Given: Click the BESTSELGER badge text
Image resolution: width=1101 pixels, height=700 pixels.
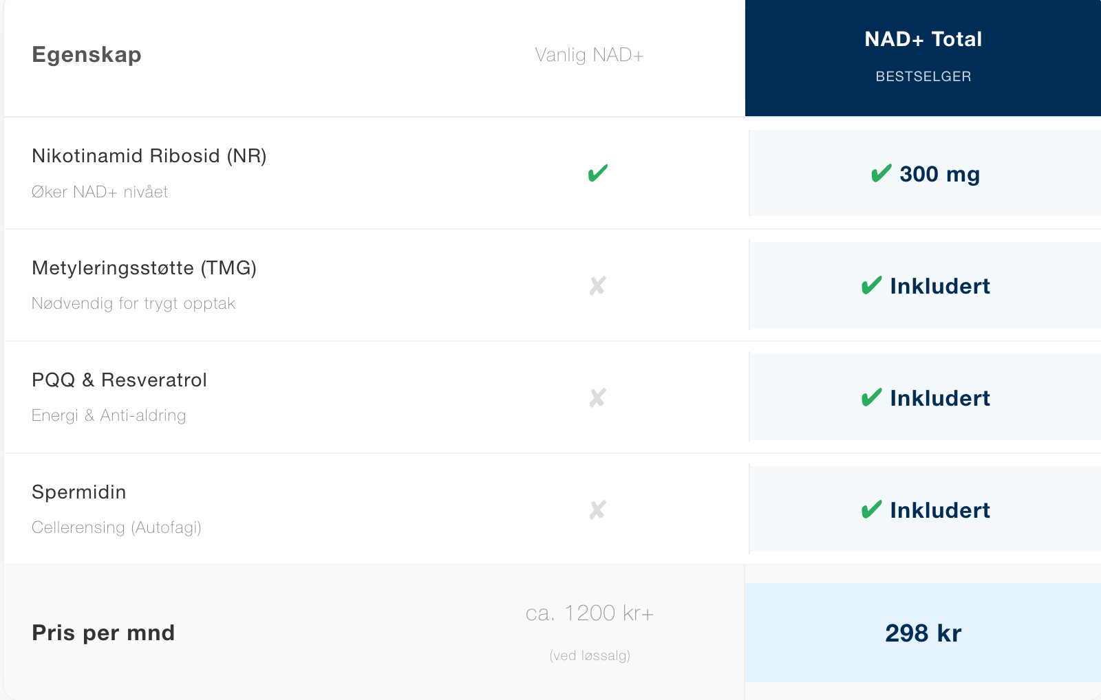Looking at the screenshot, I should click(923, 76).
